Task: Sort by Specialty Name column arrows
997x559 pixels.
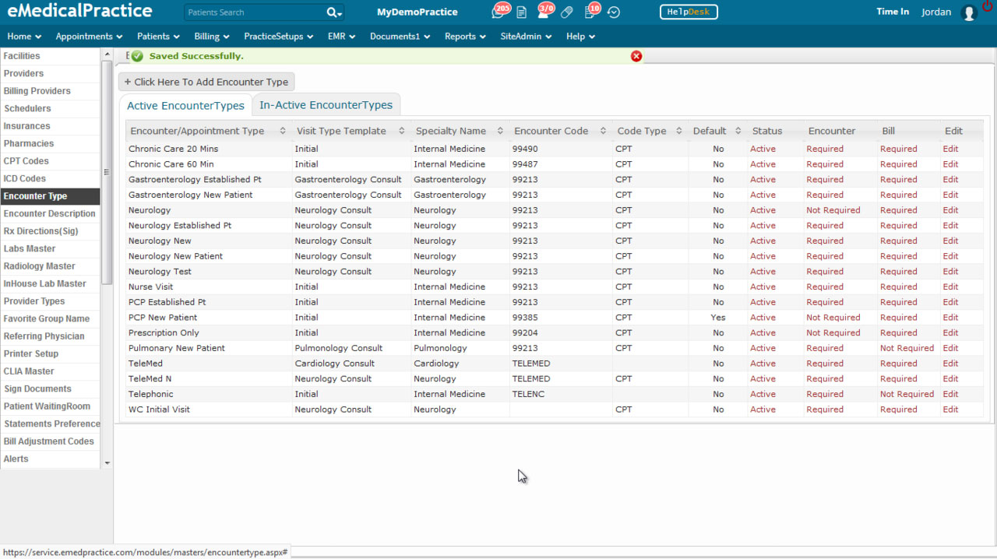Action: (x=501, y=131)
